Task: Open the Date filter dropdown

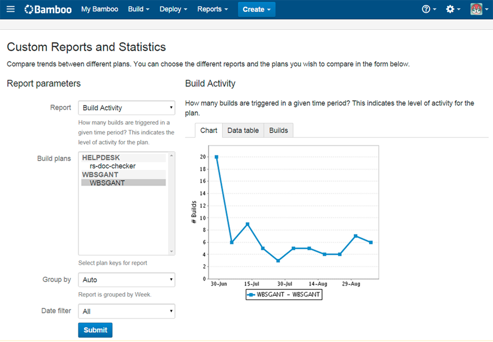Action: click(x=127, y=311)
